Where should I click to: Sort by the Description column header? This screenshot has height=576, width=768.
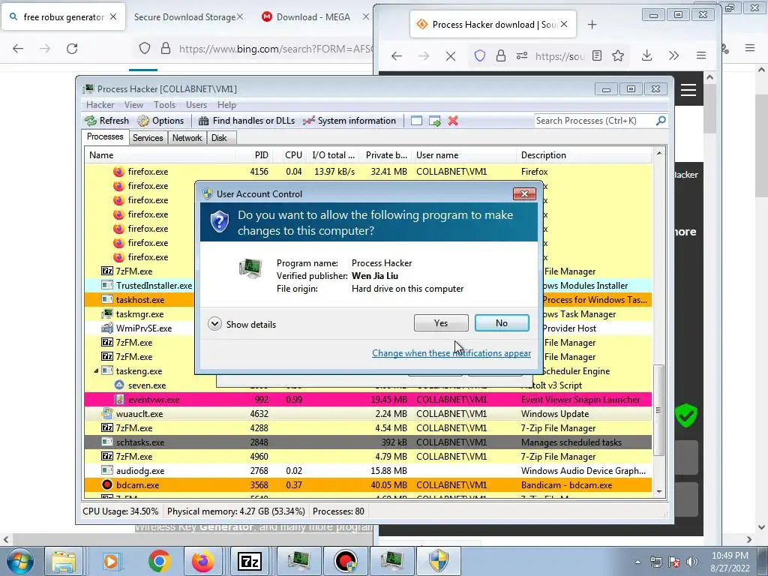coord(583,155)
